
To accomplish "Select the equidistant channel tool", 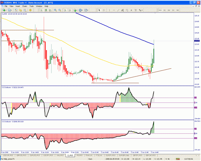I will (123, 10).
